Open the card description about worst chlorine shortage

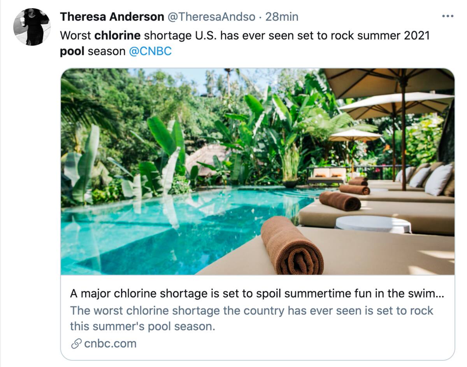[251, 318]
